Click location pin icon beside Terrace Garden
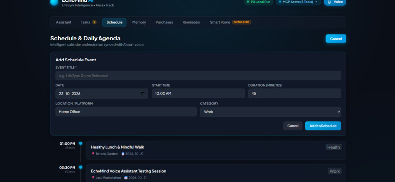395x182 pixels. tap(93, 154)
